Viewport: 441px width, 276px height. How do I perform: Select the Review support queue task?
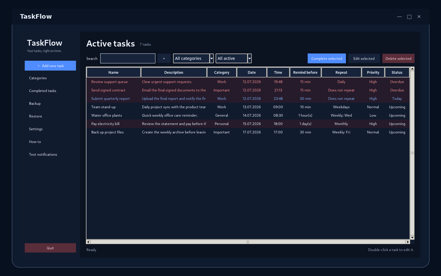pos(248,82)
